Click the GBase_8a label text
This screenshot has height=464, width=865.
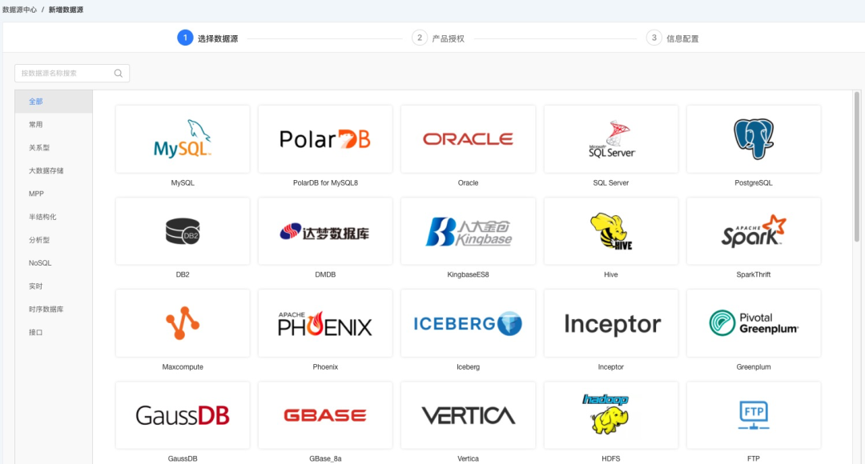coord(325,458)
